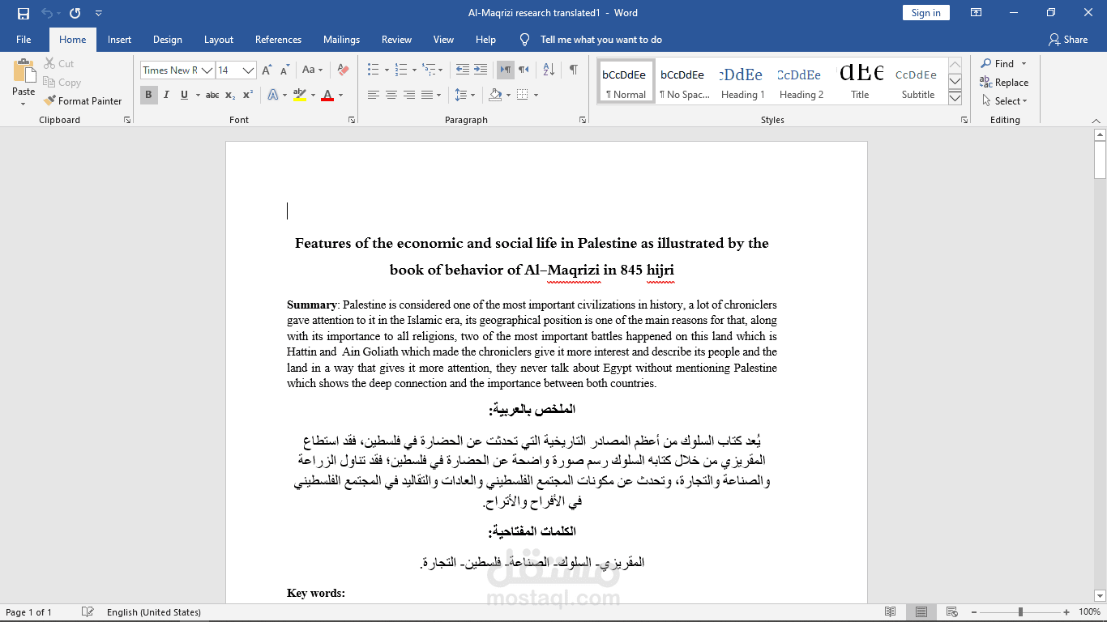Viewport: 1107px width, 622px height.
Task: Toggle Bold formatting
Action: point(148,95)
